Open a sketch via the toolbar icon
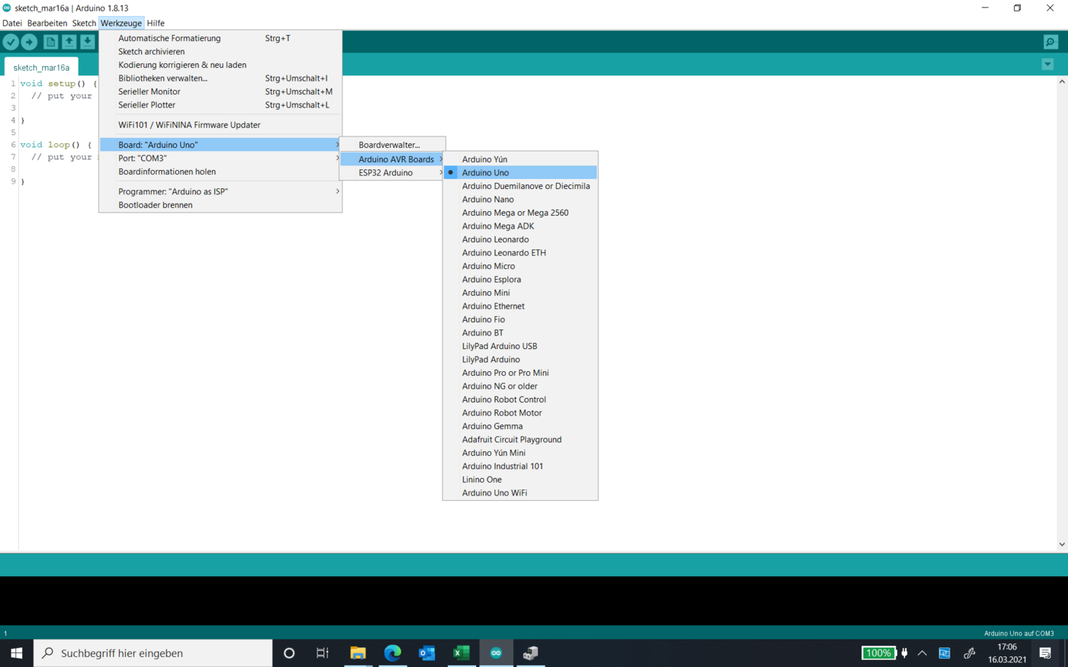 pos(69,42)
